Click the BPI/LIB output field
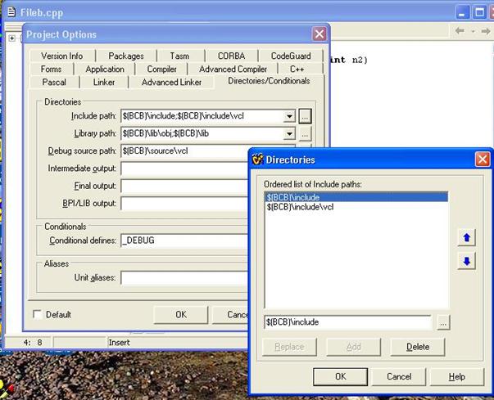Image resolution: width=494 pixels, height=400 pixels. 184,204
